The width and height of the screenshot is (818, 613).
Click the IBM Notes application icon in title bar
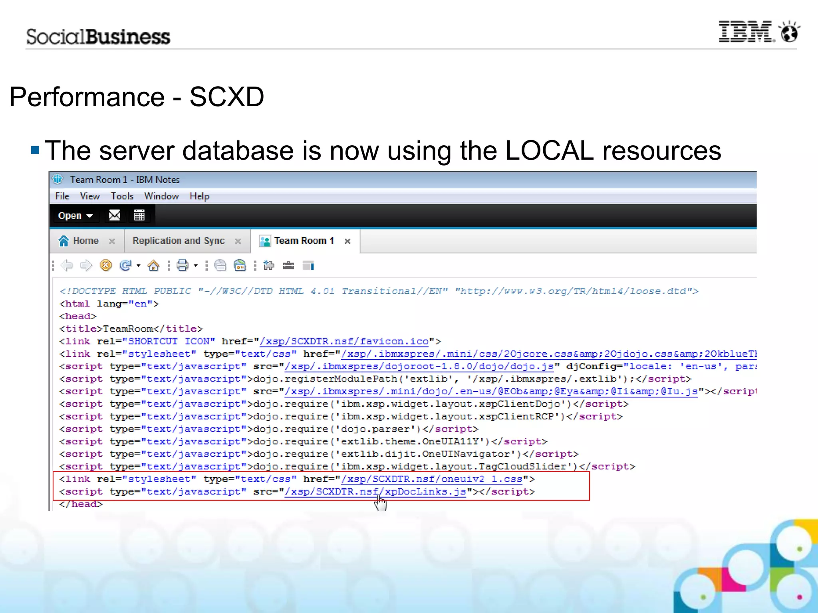(x=58, y=179)
